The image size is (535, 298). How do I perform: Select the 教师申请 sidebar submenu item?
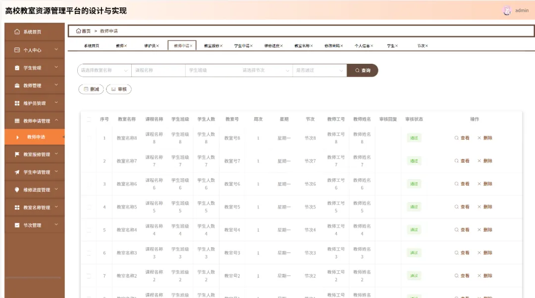coord(35,137)
